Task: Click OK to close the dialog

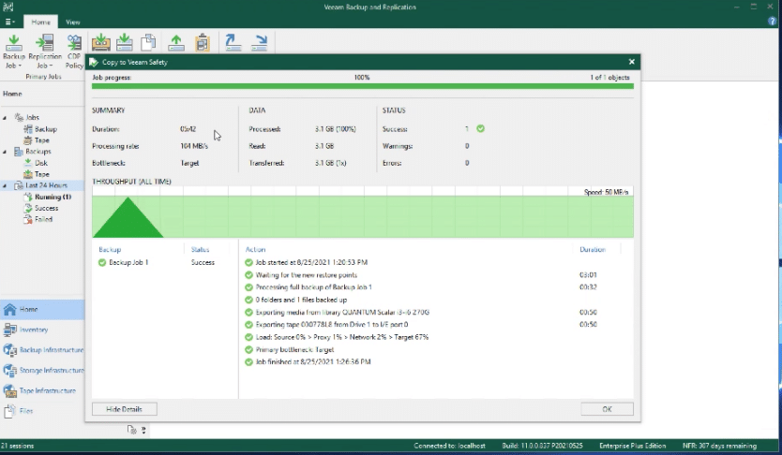Action: [607, 409]
